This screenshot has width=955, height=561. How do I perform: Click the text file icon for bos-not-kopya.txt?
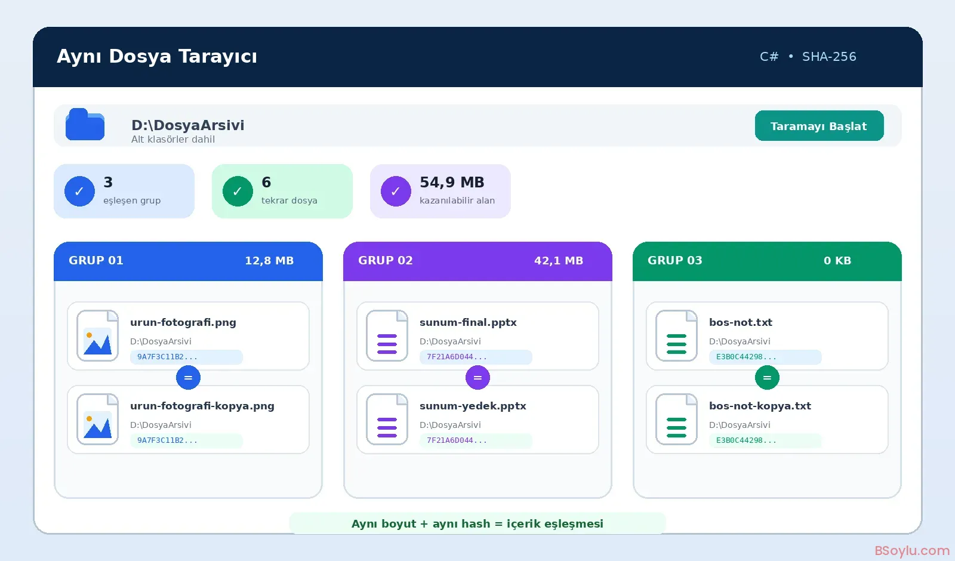click(x=676, y=419)
